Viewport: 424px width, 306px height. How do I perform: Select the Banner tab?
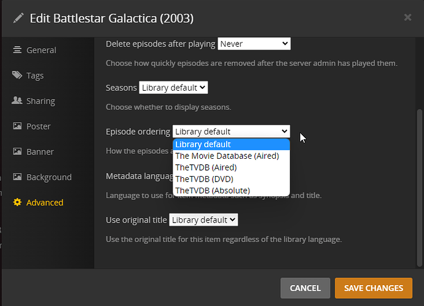click(40, 151)
